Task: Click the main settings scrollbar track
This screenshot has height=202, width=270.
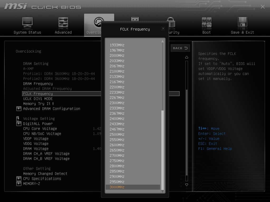Action: pyautogui.click(x=187, y=121)
